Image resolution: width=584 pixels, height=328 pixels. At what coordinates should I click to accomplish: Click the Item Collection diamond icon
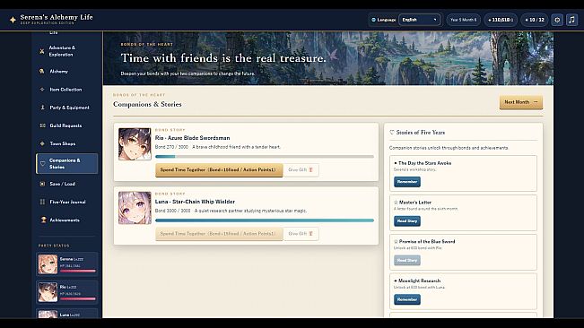click(42, 90)
